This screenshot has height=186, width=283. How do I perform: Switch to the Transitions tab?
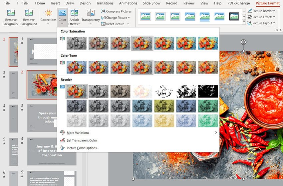(105, 3)
